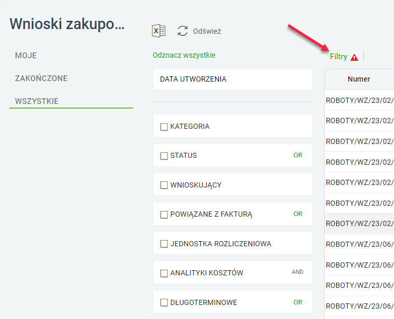The width and height of the screenshot is (394, 319).
Task: Tick the KATEGORIA checkbox
Action: click(164, 127)
